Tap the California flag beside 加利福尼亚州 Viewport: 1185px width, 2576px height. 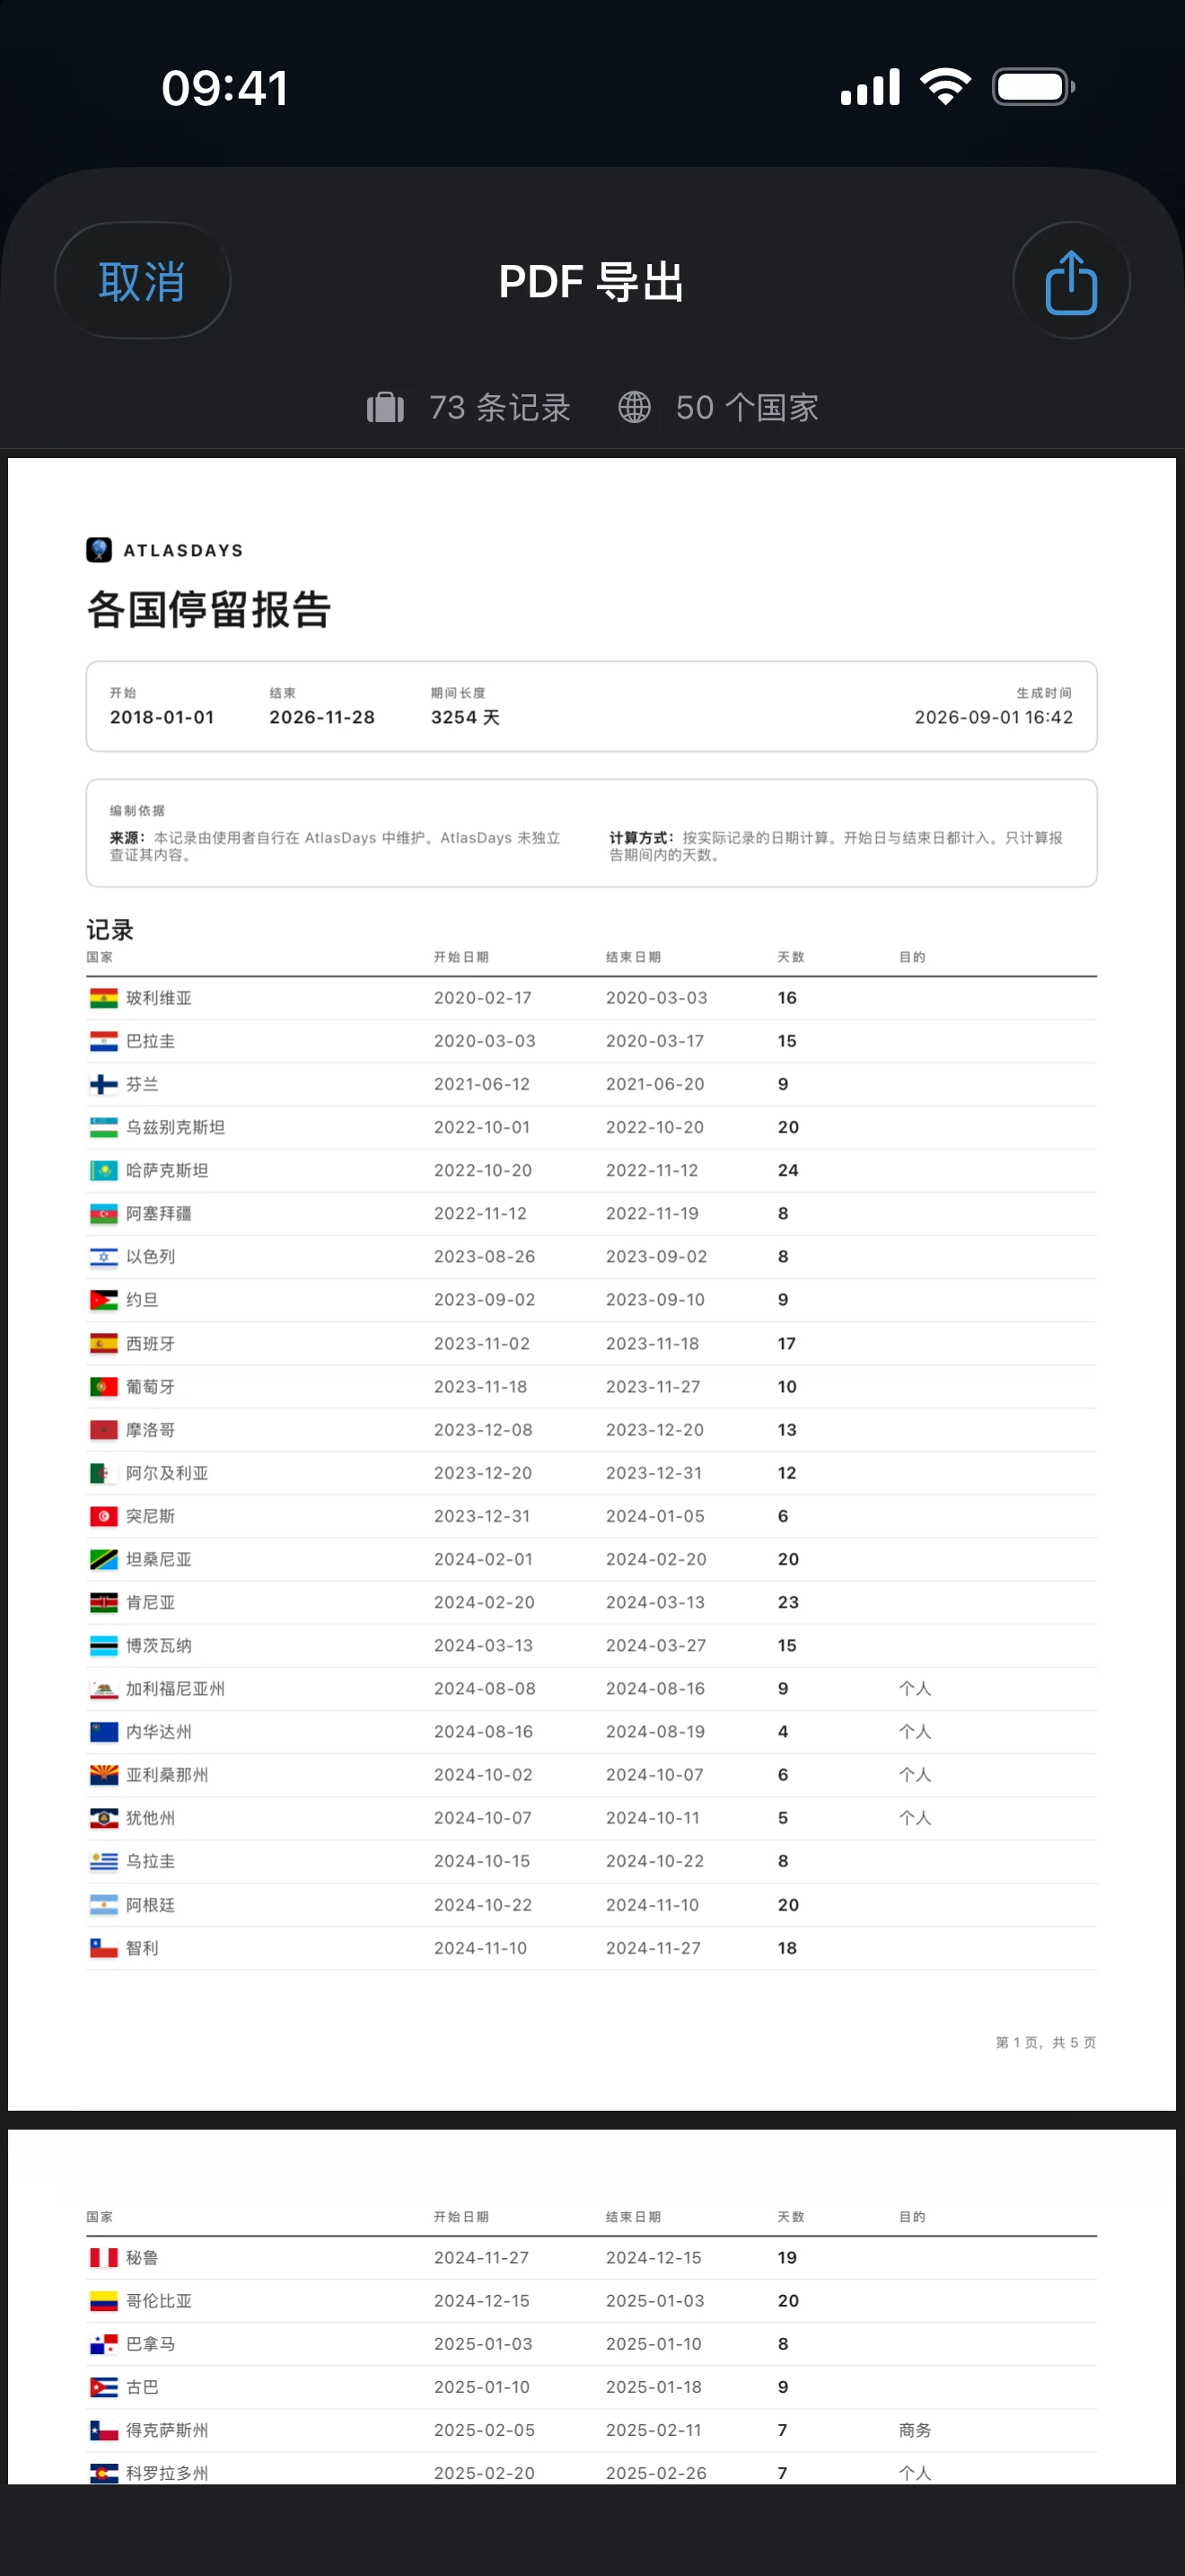104,1689
